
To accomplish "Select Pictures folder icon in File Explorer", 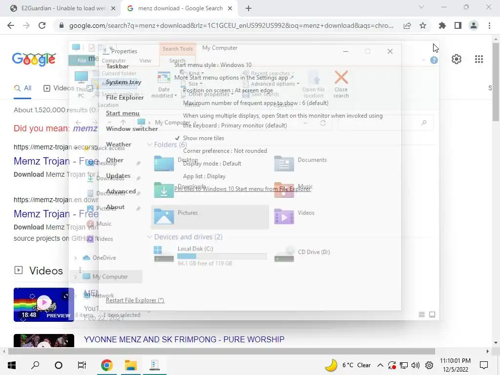I will click(164, 216).
